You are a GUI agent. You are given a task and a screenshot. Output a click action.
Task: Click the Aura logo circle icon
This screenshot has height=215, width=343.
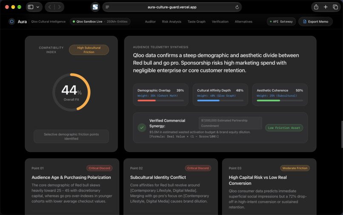(12, 21)
